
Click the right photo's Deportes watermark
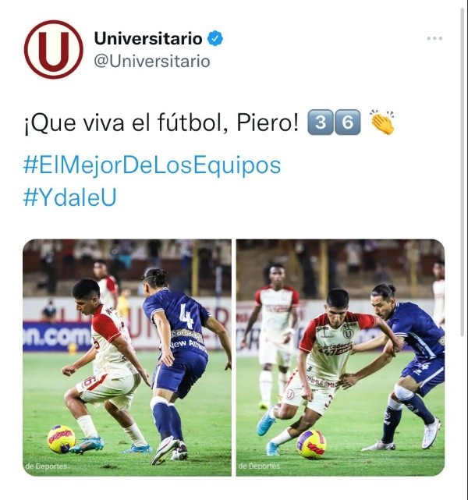[259, 466]
